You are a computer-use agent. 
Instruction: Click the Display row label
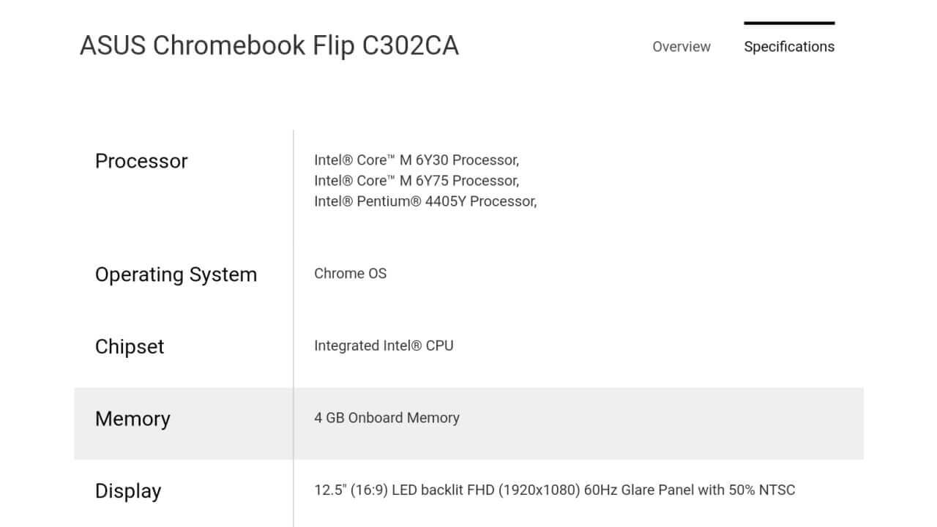pos(128,491)
